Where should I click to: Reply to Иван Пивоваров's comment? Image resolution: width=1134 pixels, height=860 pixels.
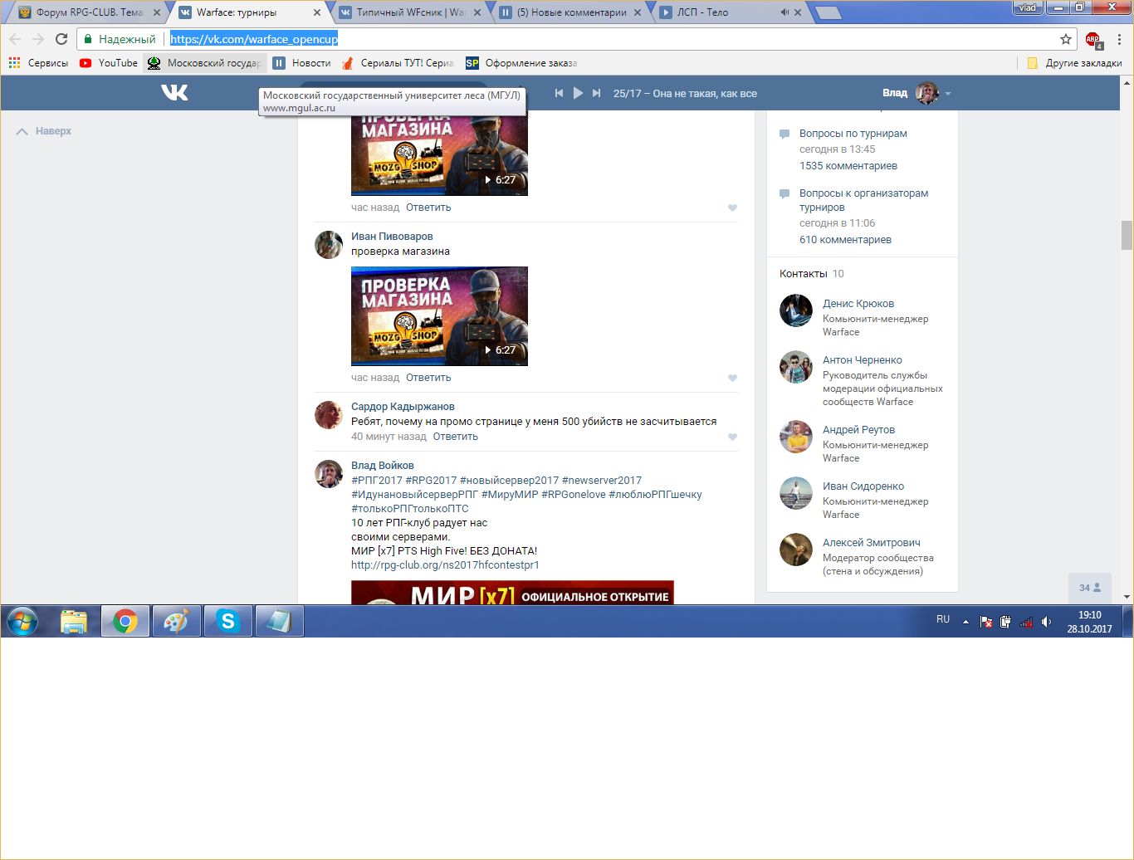pos(428,378)
